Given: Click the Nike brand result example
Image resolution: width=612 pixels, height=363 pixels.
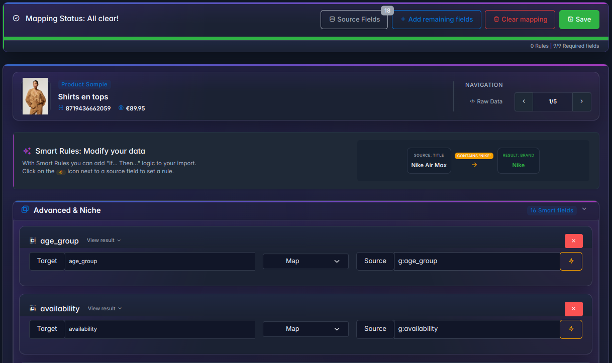Looking at the screenshot, I should (x=519, y=161).
